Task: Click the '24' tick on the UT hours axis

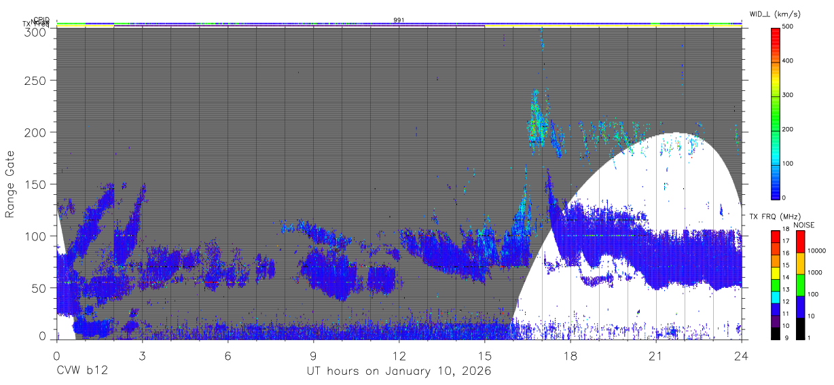Action: [x=742, y=355]
